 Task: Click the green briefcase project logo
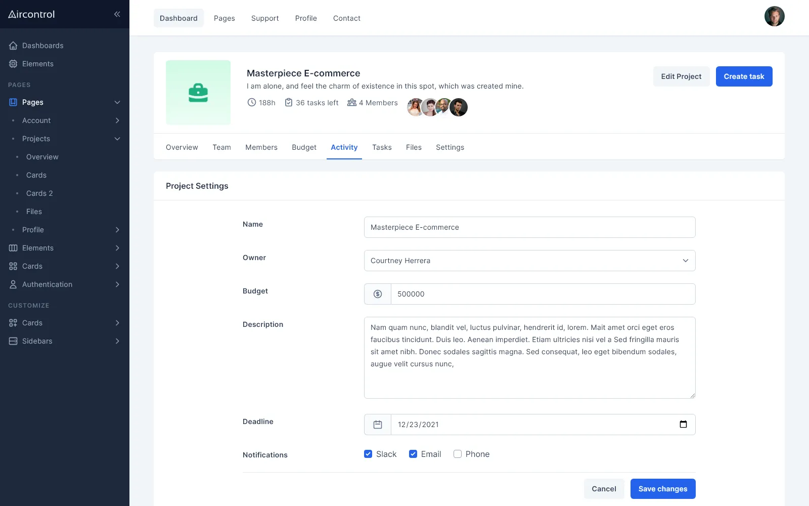tap(198, 93)
